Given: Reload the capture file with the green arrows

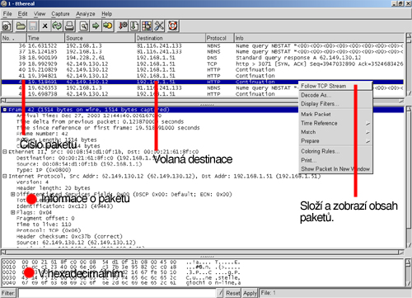Looking at the screenshot, I should [57, 26].
